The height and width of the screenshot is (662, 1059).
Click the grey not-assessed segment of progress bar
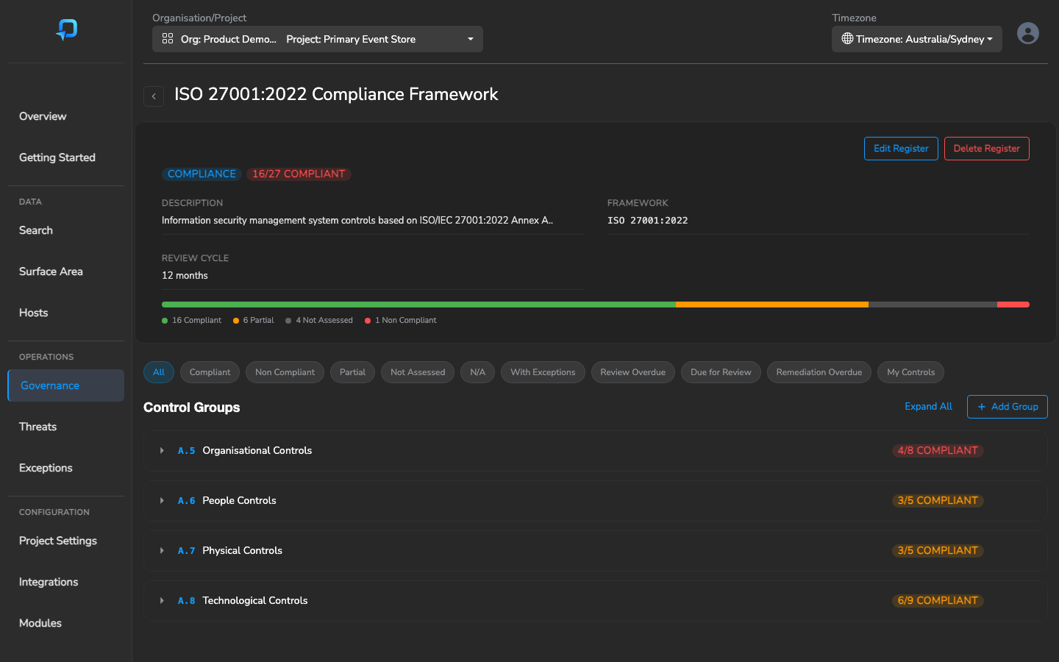[x=933, y=305]
